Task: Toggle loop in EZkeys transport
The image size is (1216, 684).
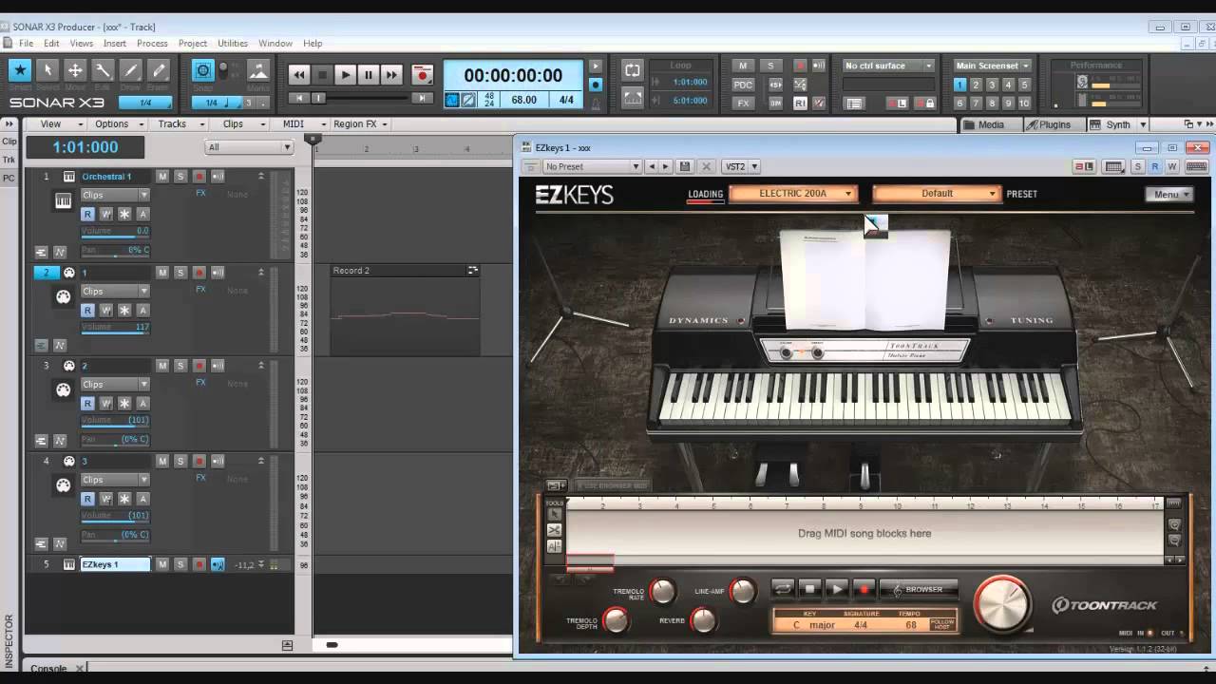Action: (x=782, y=589)
